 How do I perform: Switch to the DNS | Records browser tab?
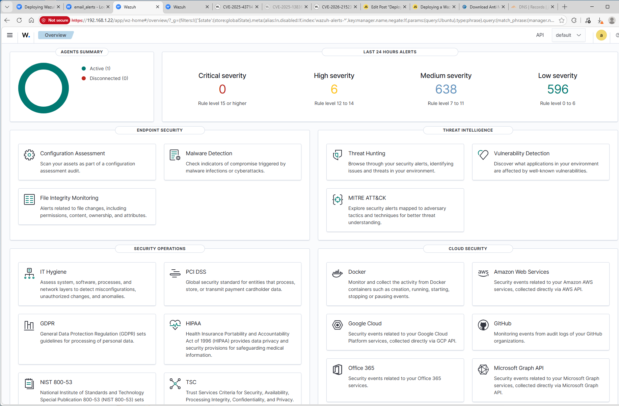(x=533, y=7)
